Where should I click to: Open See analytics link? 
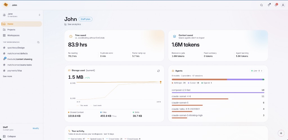[73, 24]
